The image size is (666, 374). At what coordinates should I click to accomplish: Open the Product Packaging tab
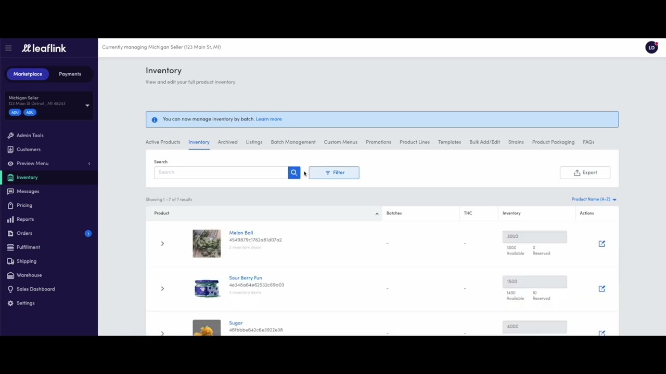tap(553, 142)
